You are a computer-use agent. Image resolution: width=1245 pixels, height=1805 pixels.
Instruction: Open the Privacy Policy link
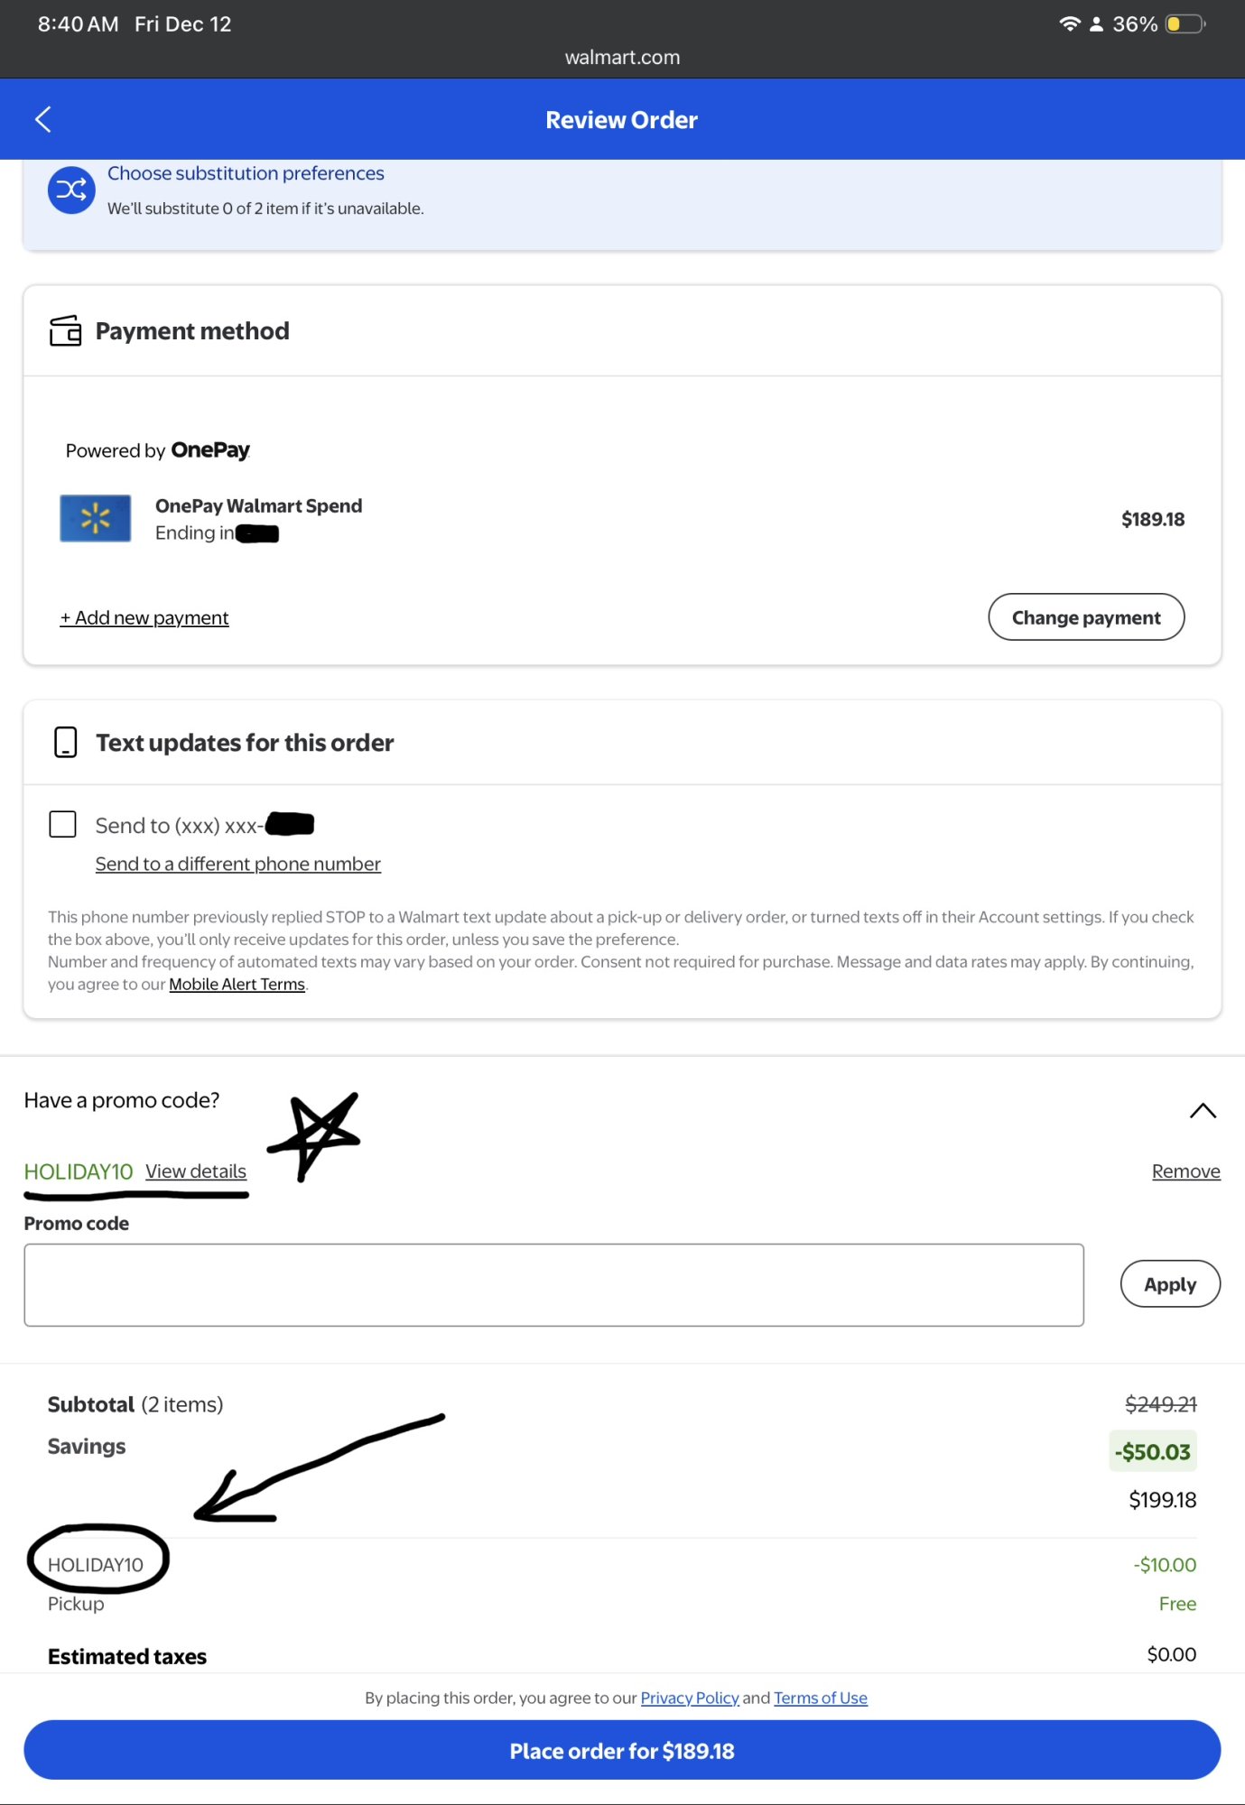click(689, 1698)
